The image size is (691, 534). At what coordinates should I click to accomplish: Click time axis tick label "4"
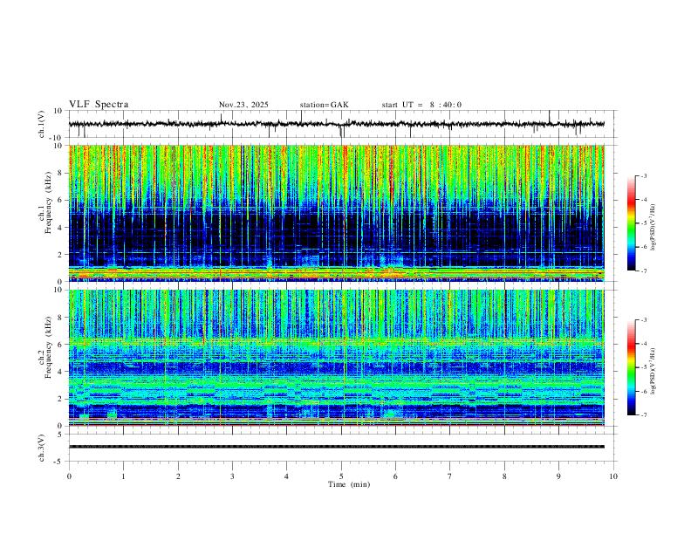[x=286, y=476]
